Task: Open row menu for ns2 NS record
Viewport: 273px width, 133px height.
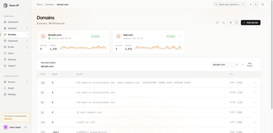Action: [x=255, y=102]
